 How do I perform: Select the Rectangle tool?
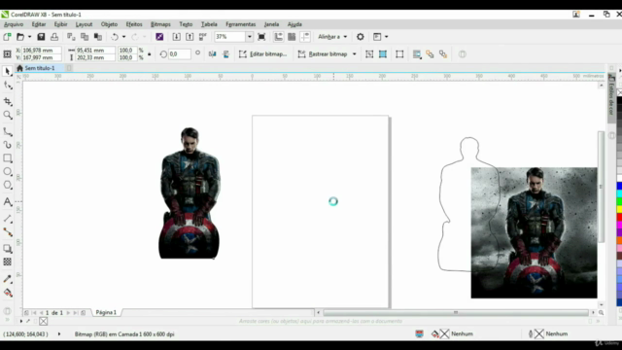[8, 158]
